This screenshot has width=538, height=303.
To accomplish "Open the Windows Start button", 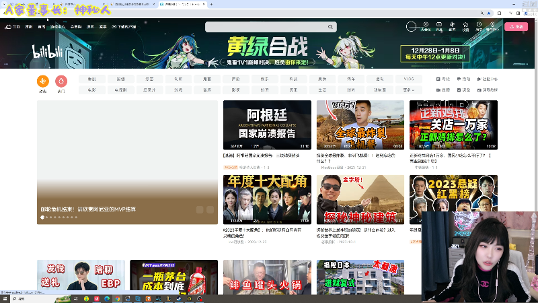I will coord(5,299).
